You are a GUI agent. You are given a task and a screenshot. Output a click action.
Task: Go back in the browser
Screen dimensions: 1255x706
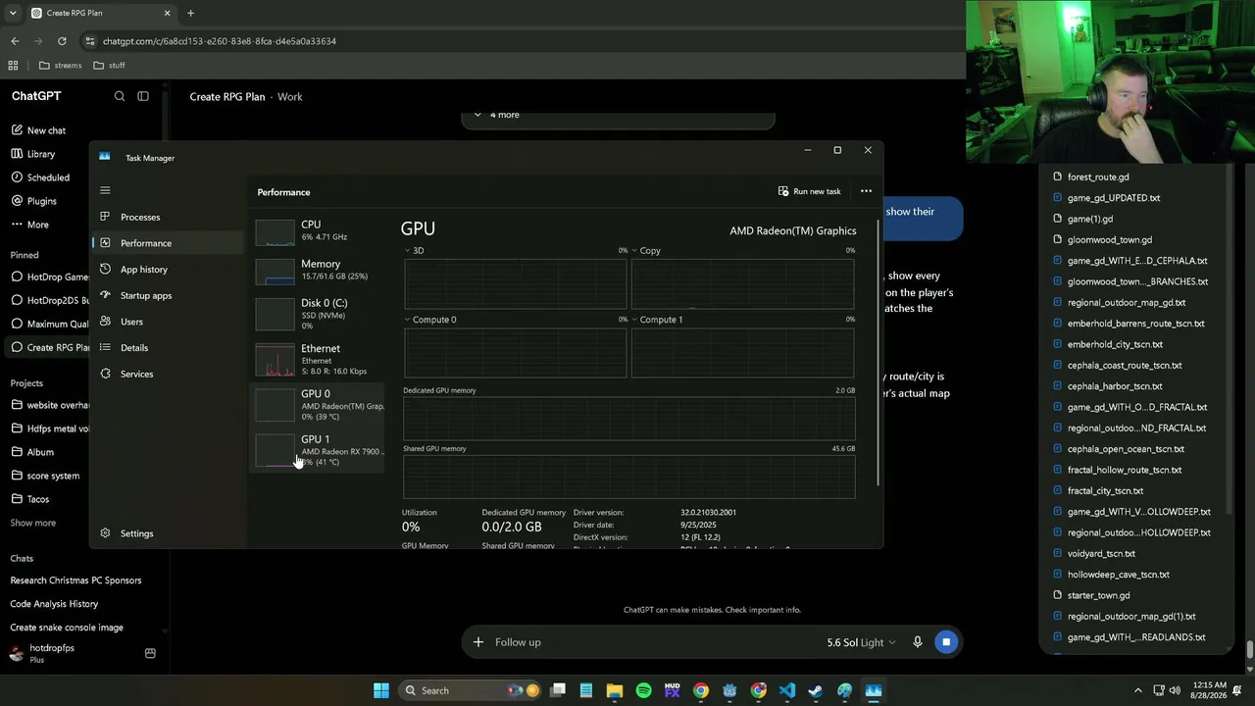pyautogui.click(x=15, y=41)
